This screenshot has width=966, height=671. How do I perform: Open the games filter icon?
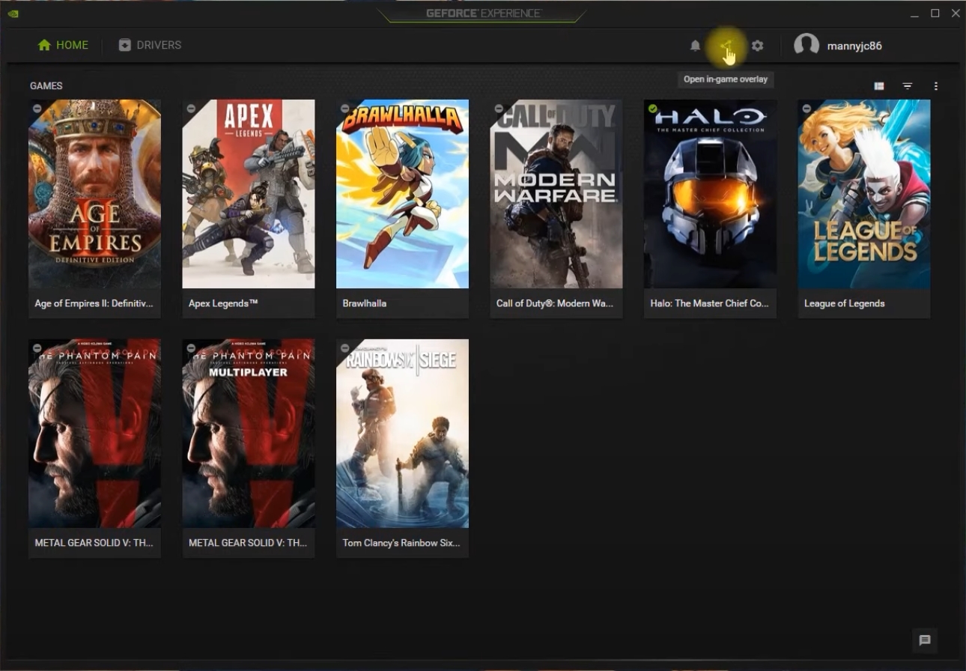(908, 86)
